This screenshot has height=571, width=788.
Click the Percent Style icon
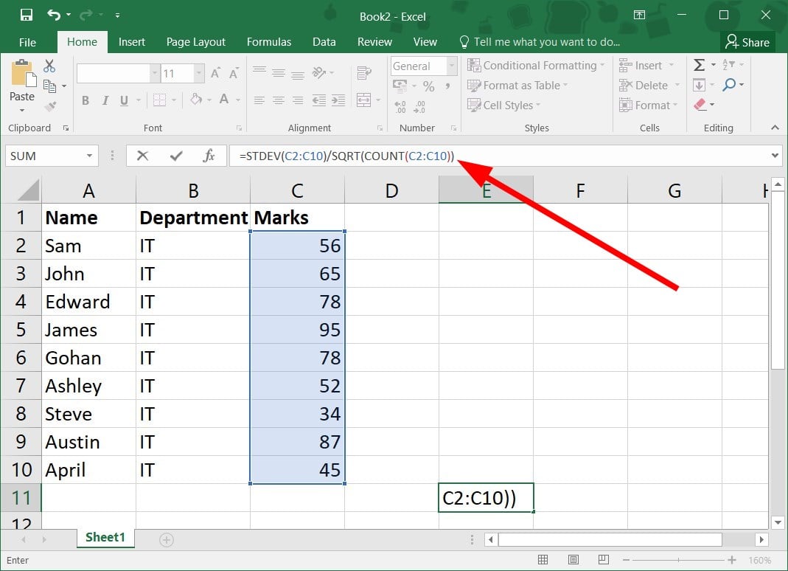pyautogui.click(x=429, y=86)
